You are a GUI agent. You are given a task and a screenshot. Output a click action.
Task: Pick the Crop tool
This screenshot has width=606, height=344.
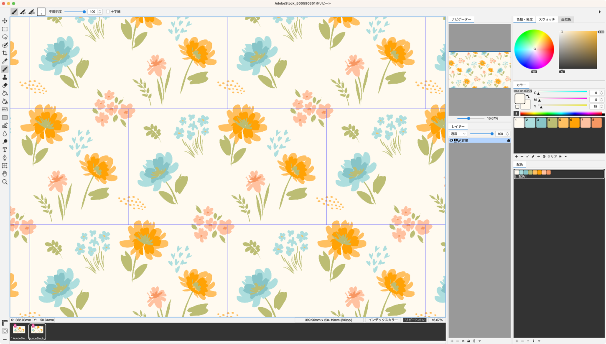(5, 53)
